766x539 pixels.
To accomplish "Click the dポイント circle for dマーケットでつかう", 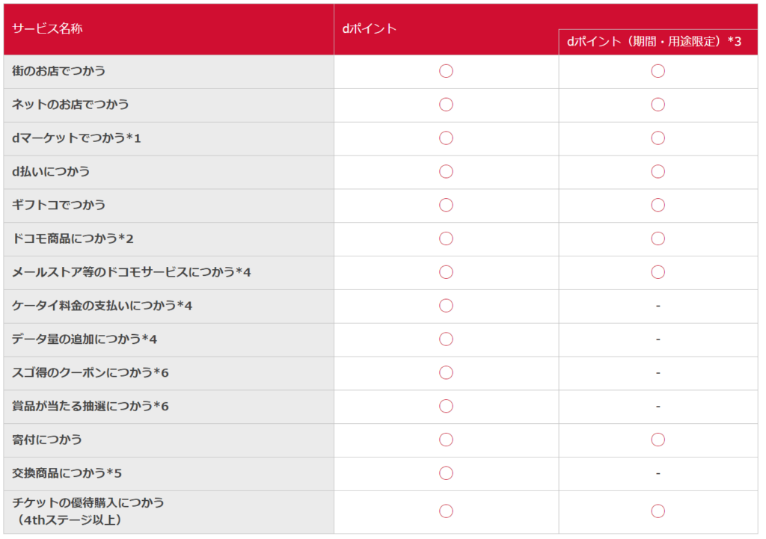I will (446, 138).
